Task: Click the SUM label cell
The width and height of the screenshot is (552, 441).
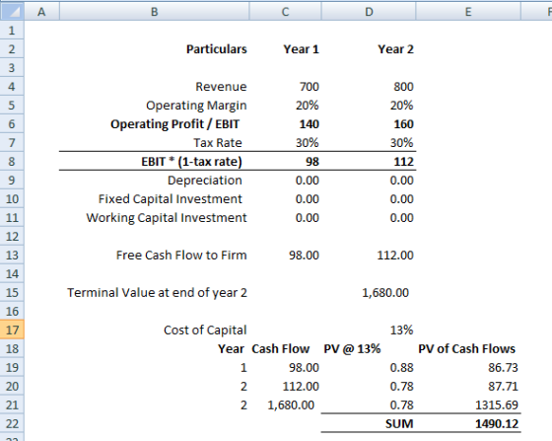Action: (399, 424)
